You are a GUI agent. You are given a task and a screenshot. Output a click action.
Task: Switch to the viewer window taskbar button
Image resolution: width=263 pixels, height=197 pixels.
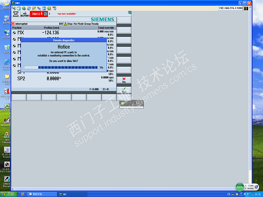coord(72,194)
